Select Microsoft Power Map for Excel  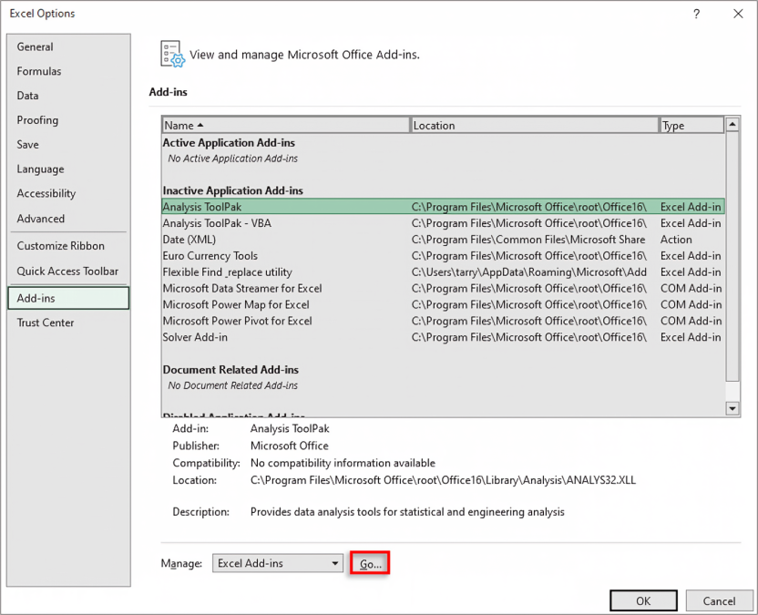click(x=443, y=304)
